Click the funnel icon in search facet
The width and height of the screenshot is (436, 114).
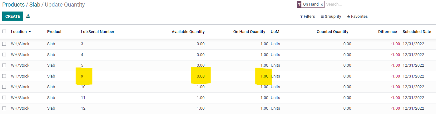pyautogui.click(x=299, y=4)
